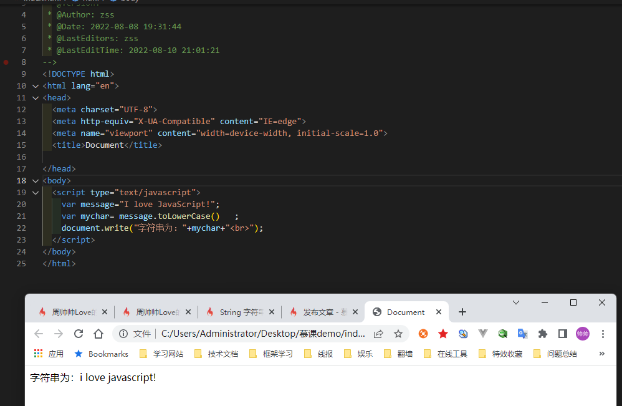Go back in the Chrome browser
The height and width of the screenshot is (406, 622).
(x=39, y=334)
